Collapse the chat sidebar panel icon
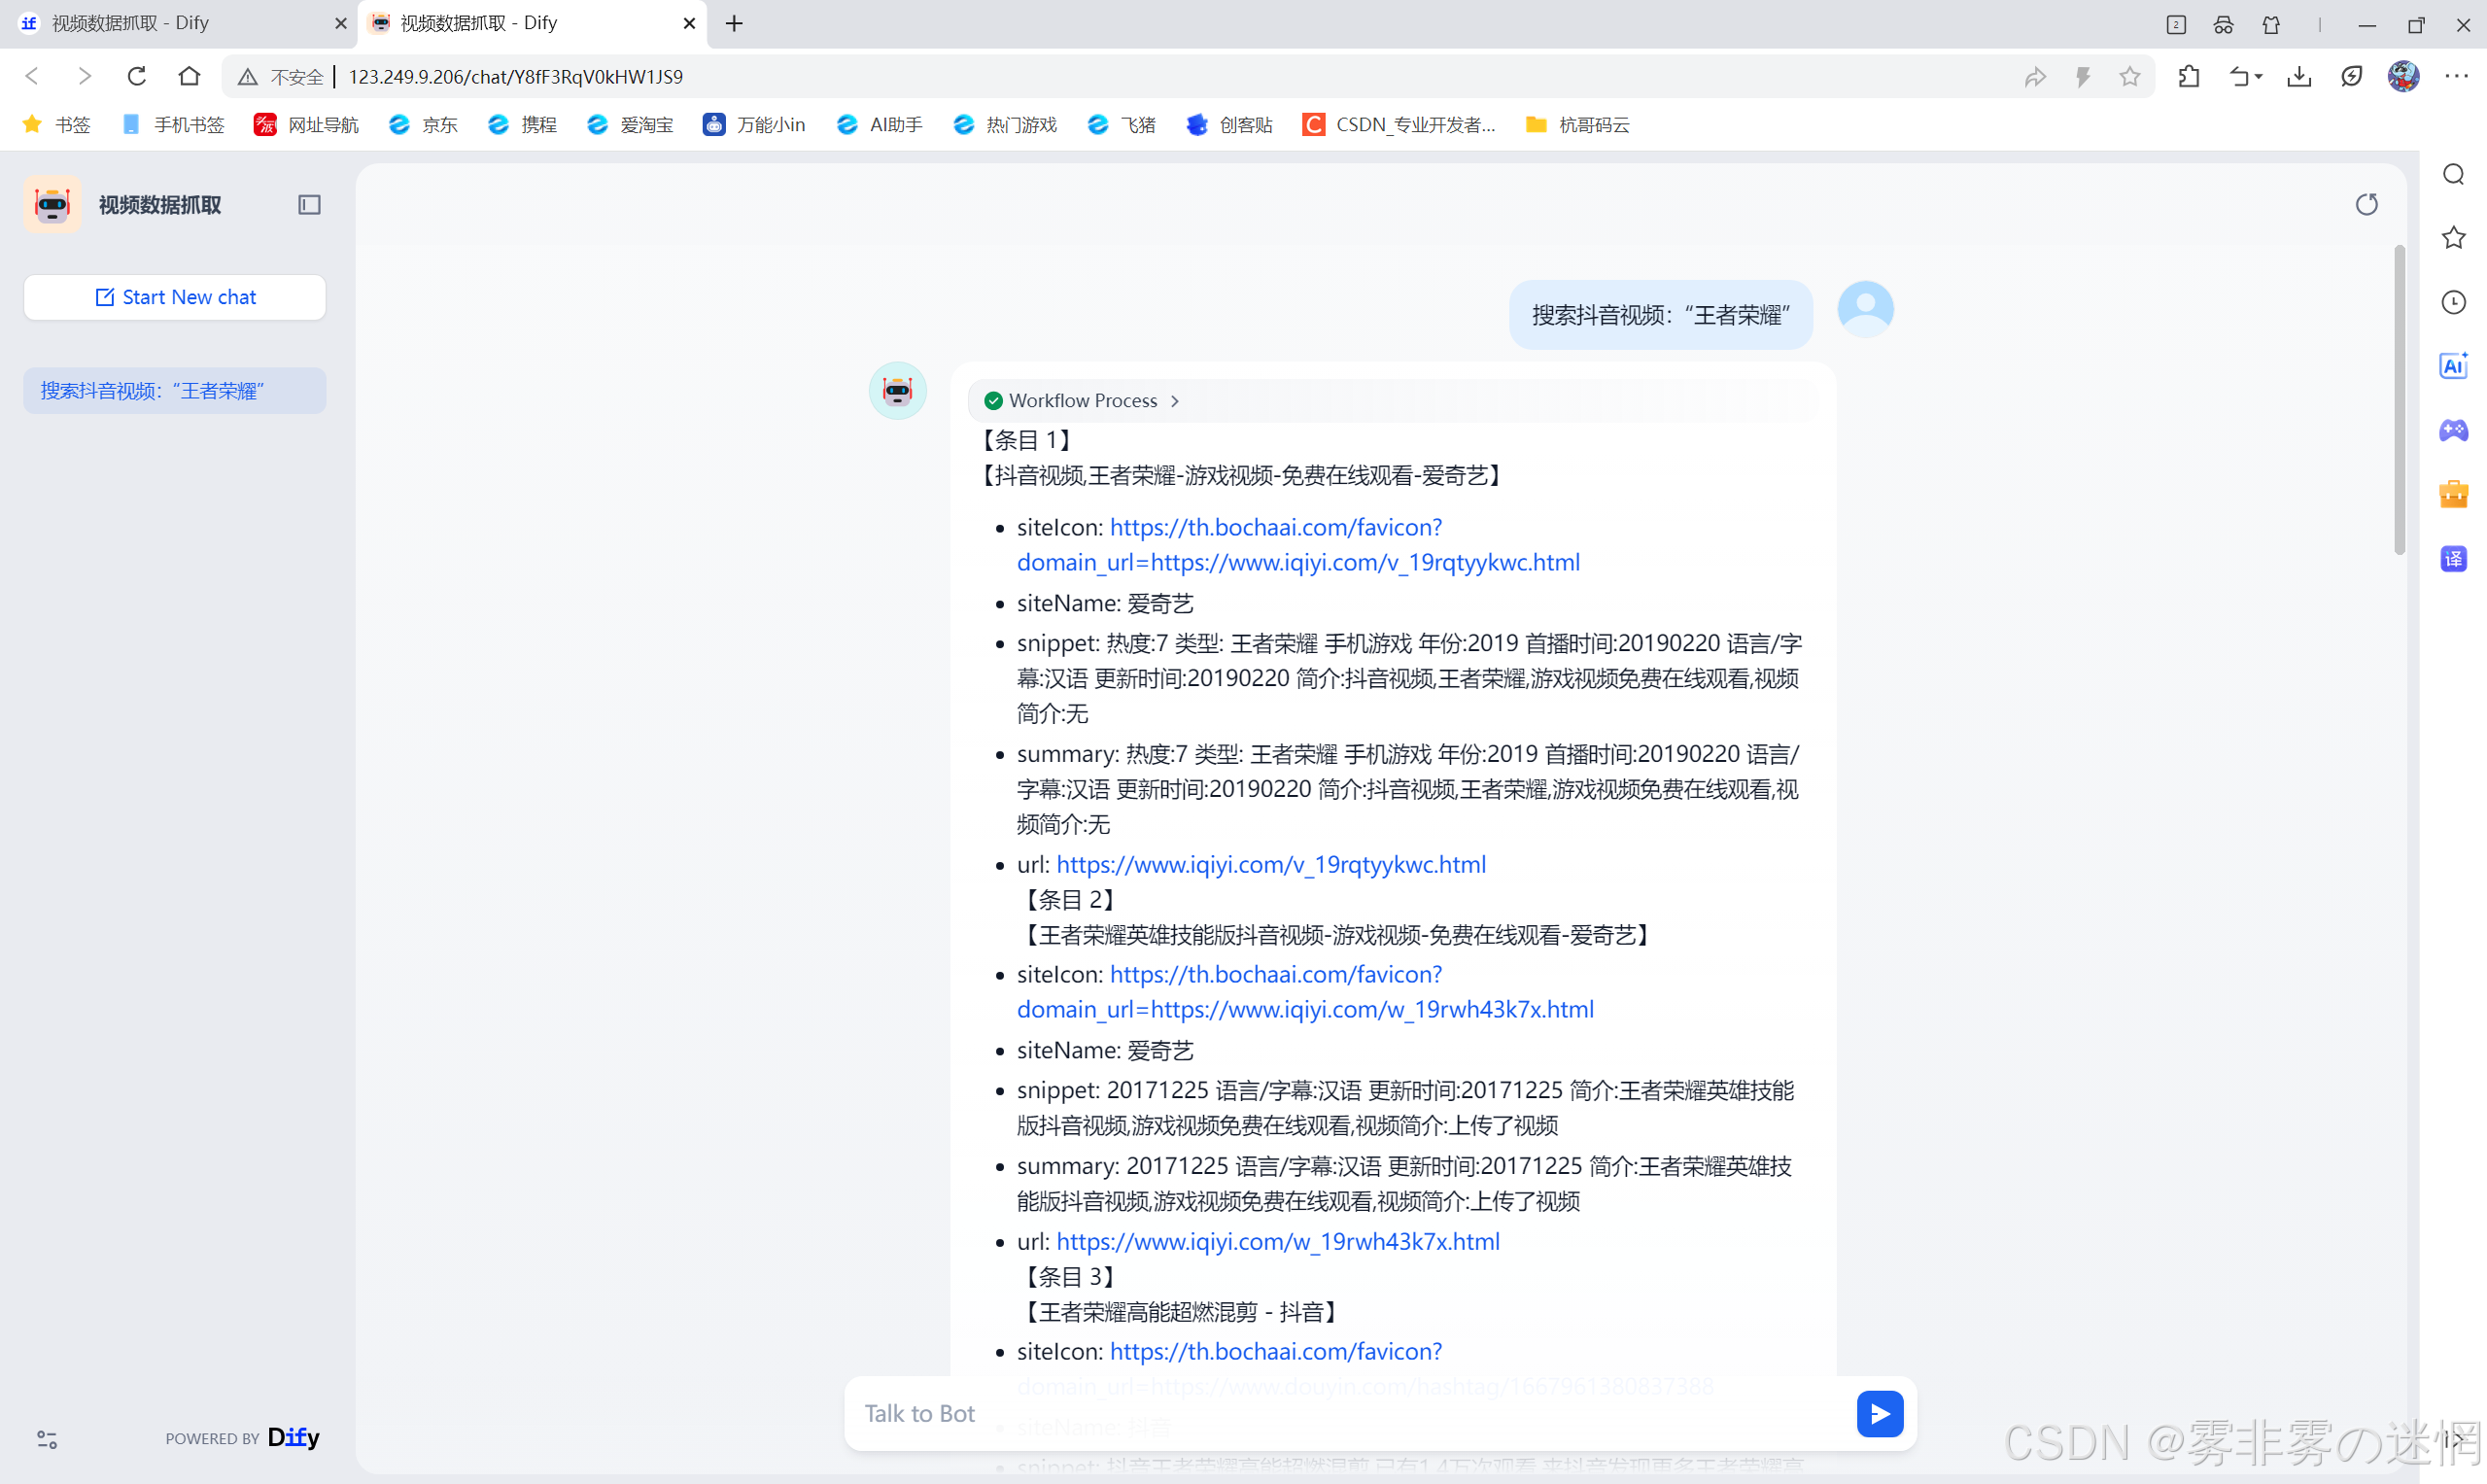The image size is (2487, 1484). (x=309, y=205)
